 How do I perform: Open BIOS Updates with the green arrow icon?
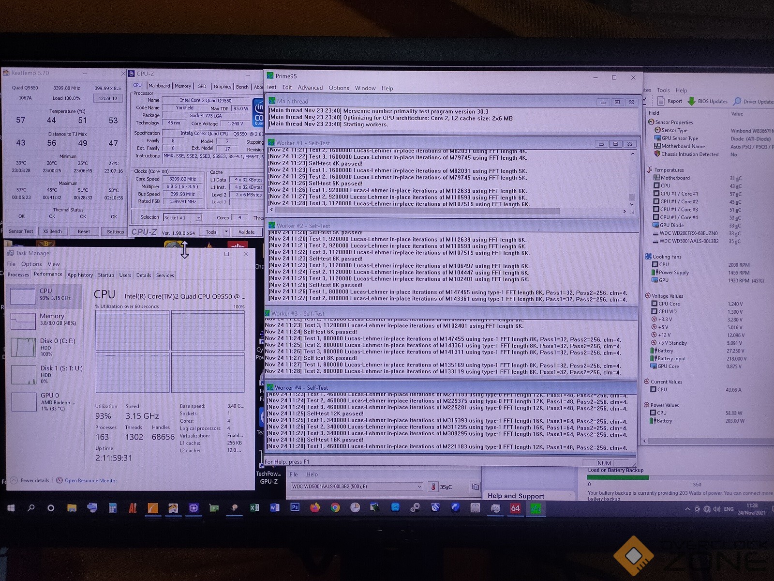pyautogui.click(x=691, y=101)
